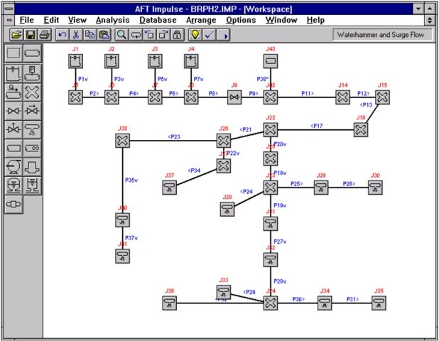Open the Arrange menu
439x341 pixels.
pyautogui.click(x=201, y=20)
